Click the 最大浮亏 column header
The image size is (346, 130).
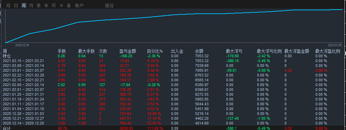coord(234,51)
